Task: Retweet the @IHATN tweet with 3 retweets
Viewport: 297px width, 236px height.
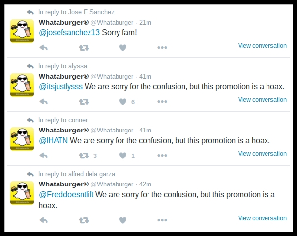Action: (x=84, y=156)
